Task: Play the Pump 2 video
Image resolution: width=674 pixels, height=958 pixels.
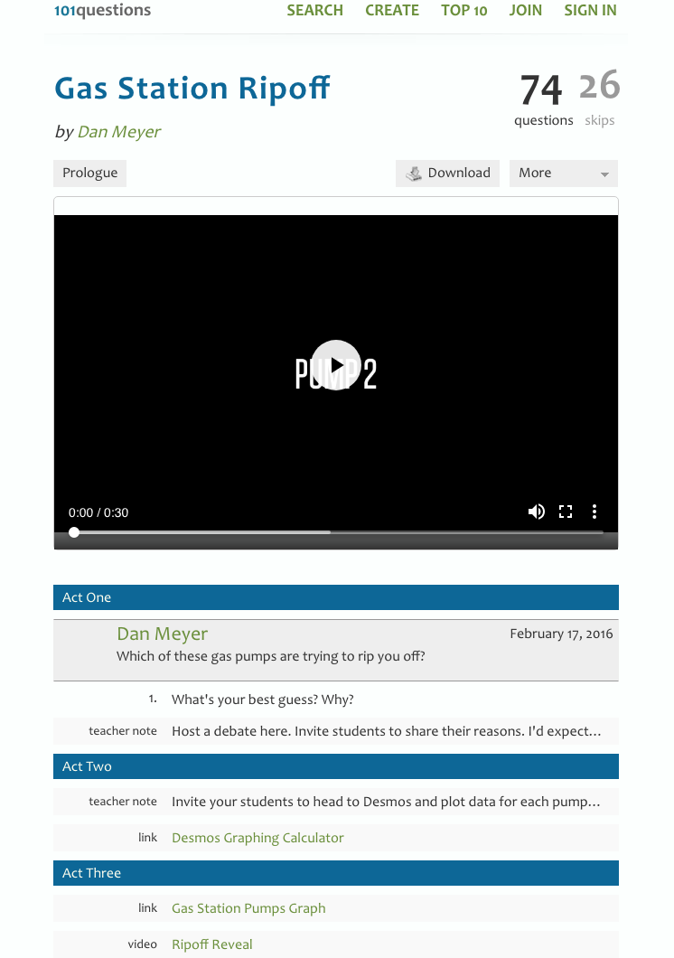Action: [336, 365]
